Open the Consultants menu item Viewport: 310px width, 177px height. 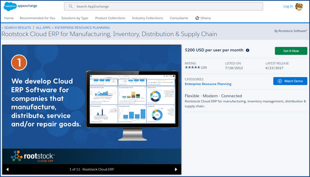coord(179,18)
